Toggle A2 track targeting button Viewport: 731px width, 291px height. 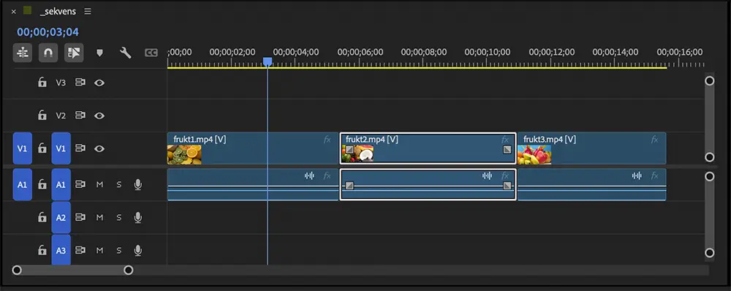(61, 217)
